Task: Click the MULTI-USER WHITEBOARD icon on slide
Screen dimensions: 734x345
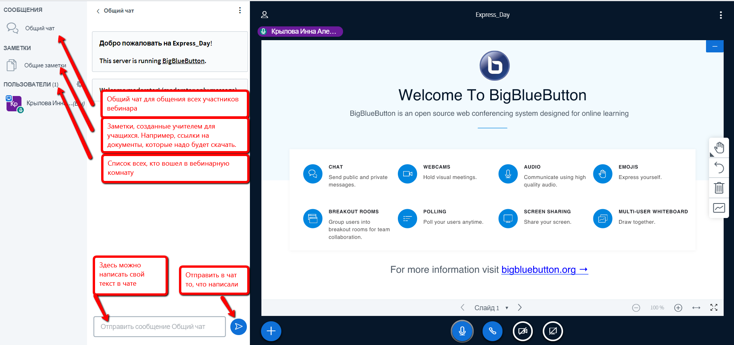Action: [603, 219]
